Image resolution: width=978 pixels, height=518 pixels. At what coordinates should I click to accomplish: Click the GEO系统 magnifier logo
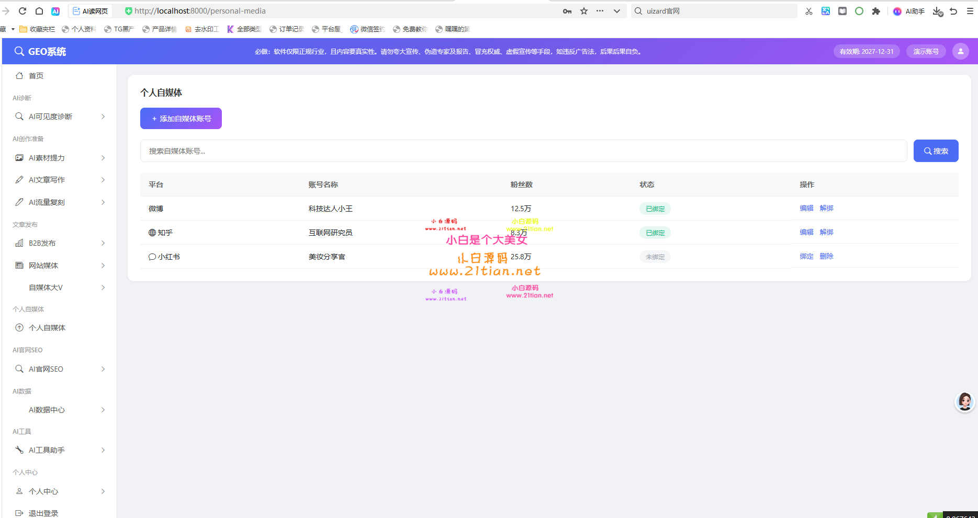[x=19, y=51]
